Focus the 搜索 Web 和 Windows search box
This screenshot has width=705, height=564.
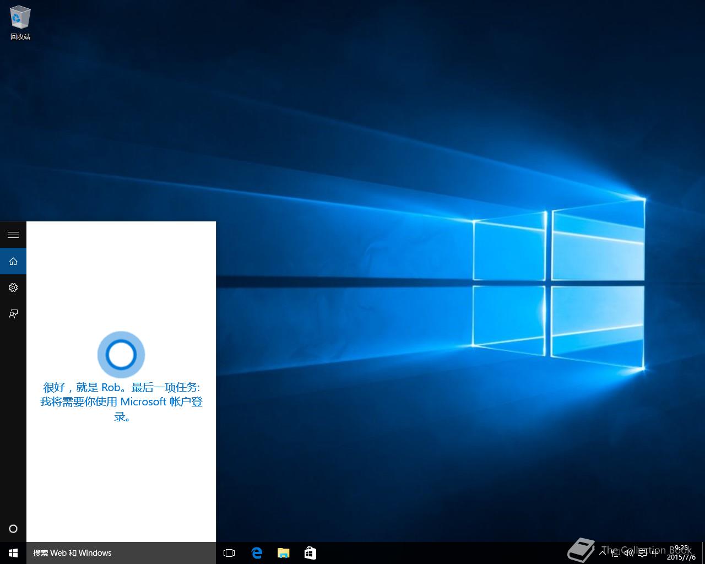click(121, 553)
